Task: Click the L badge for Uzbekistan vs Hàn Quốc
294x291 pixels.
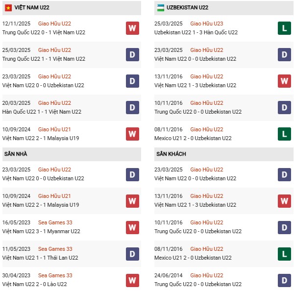Action: coord(285,28)
